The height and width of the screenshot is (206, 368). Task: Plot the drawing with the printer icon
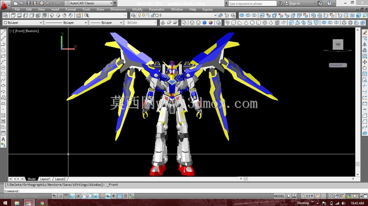pos(42,3)
